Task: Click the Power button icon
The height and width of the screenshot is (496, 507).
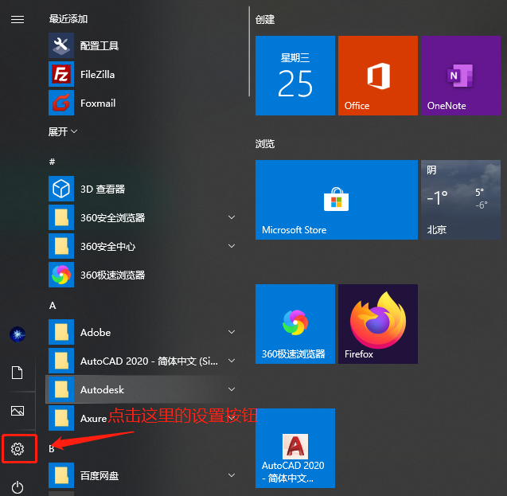Action: pyautogui.click(x=18, y=487)
